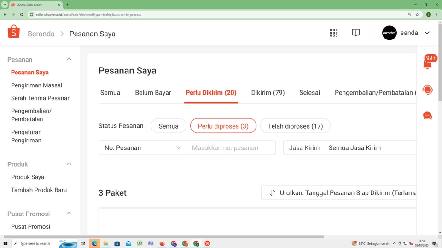Open Tambah Produk Baru in the sidebar
This screenshot has width=442, height=248.
(x=39, y=190)
